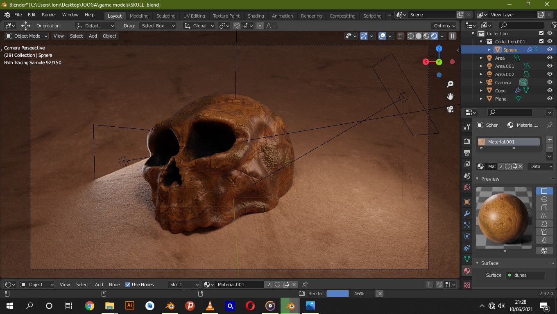Open the Particle properties tab
The height and width of the screenshot is (314, 557).
(x=466, y=225)
